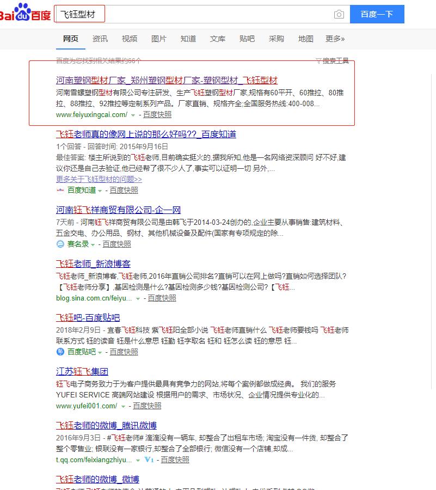
Task: Select the 网页 tab
Action: pyautogui.click(x=71, y=39)
